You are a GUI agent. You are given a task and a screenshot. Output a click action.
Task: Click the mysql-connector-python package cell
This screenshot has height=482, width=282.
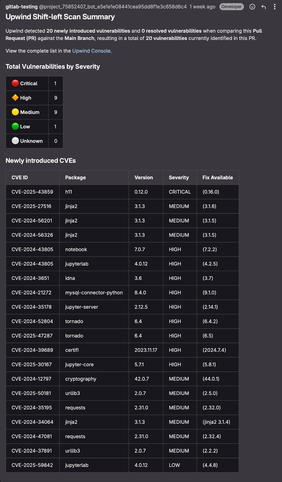94,293
